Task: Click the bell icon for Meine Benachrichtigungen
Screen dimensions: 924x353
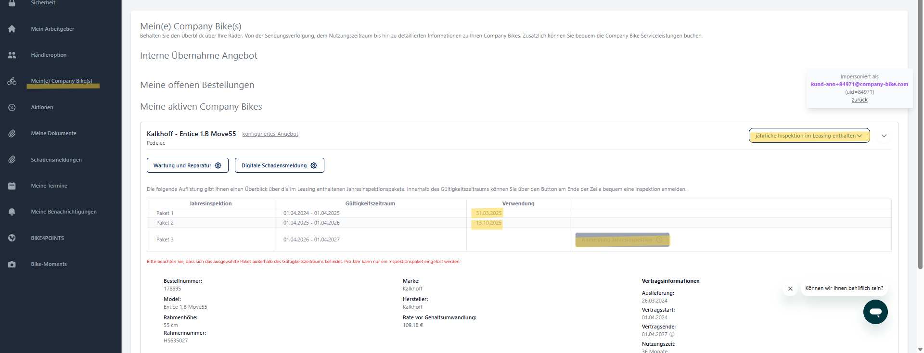Action: (12, 212)
